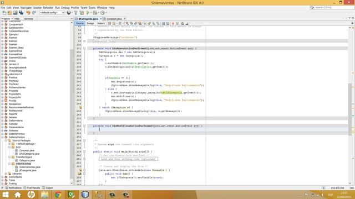Click the globe browser icon in toolbar
This screenshot has height=199, width=355.
[69, 13]
